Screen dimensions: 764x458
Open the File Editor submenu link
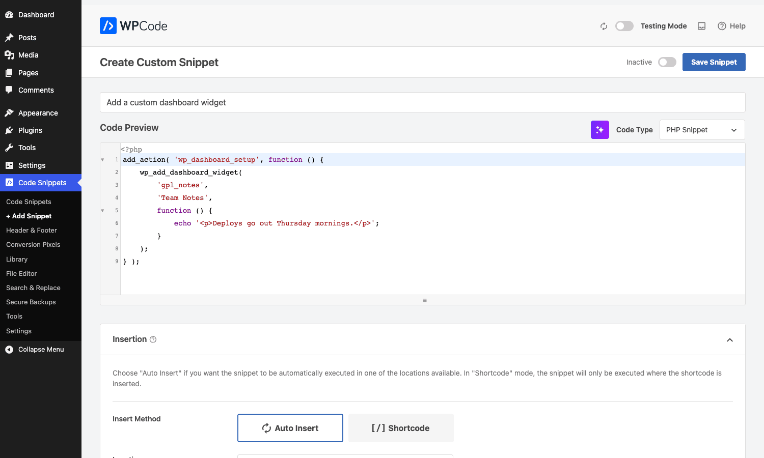(21, 274)
